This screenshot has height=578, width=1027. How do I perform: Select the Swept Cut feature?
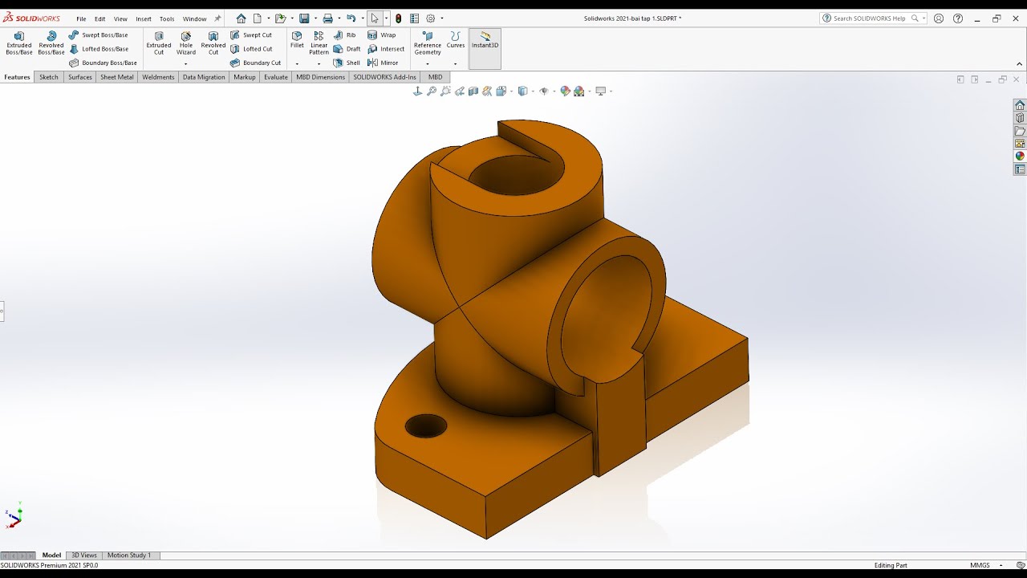251,35
